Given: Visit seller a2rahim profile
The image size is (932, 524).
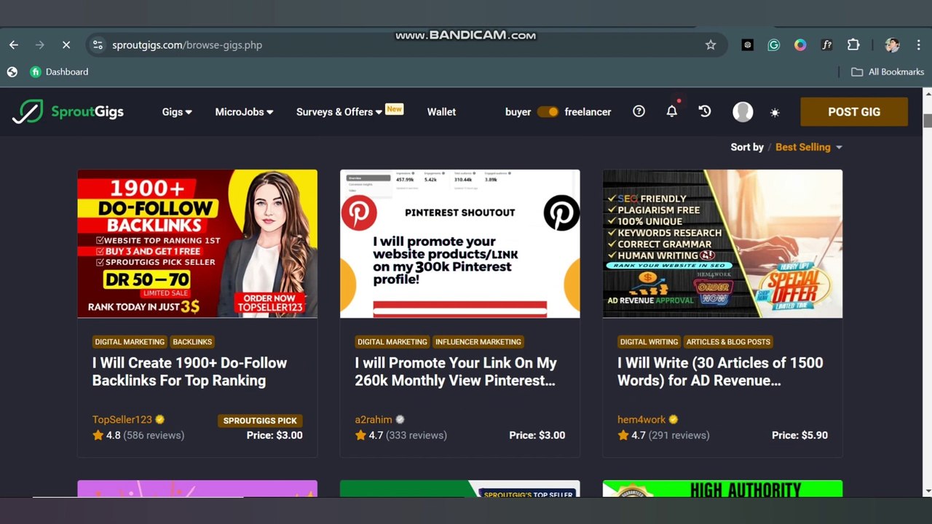Looking at the screenshot, I should (374, 419).
